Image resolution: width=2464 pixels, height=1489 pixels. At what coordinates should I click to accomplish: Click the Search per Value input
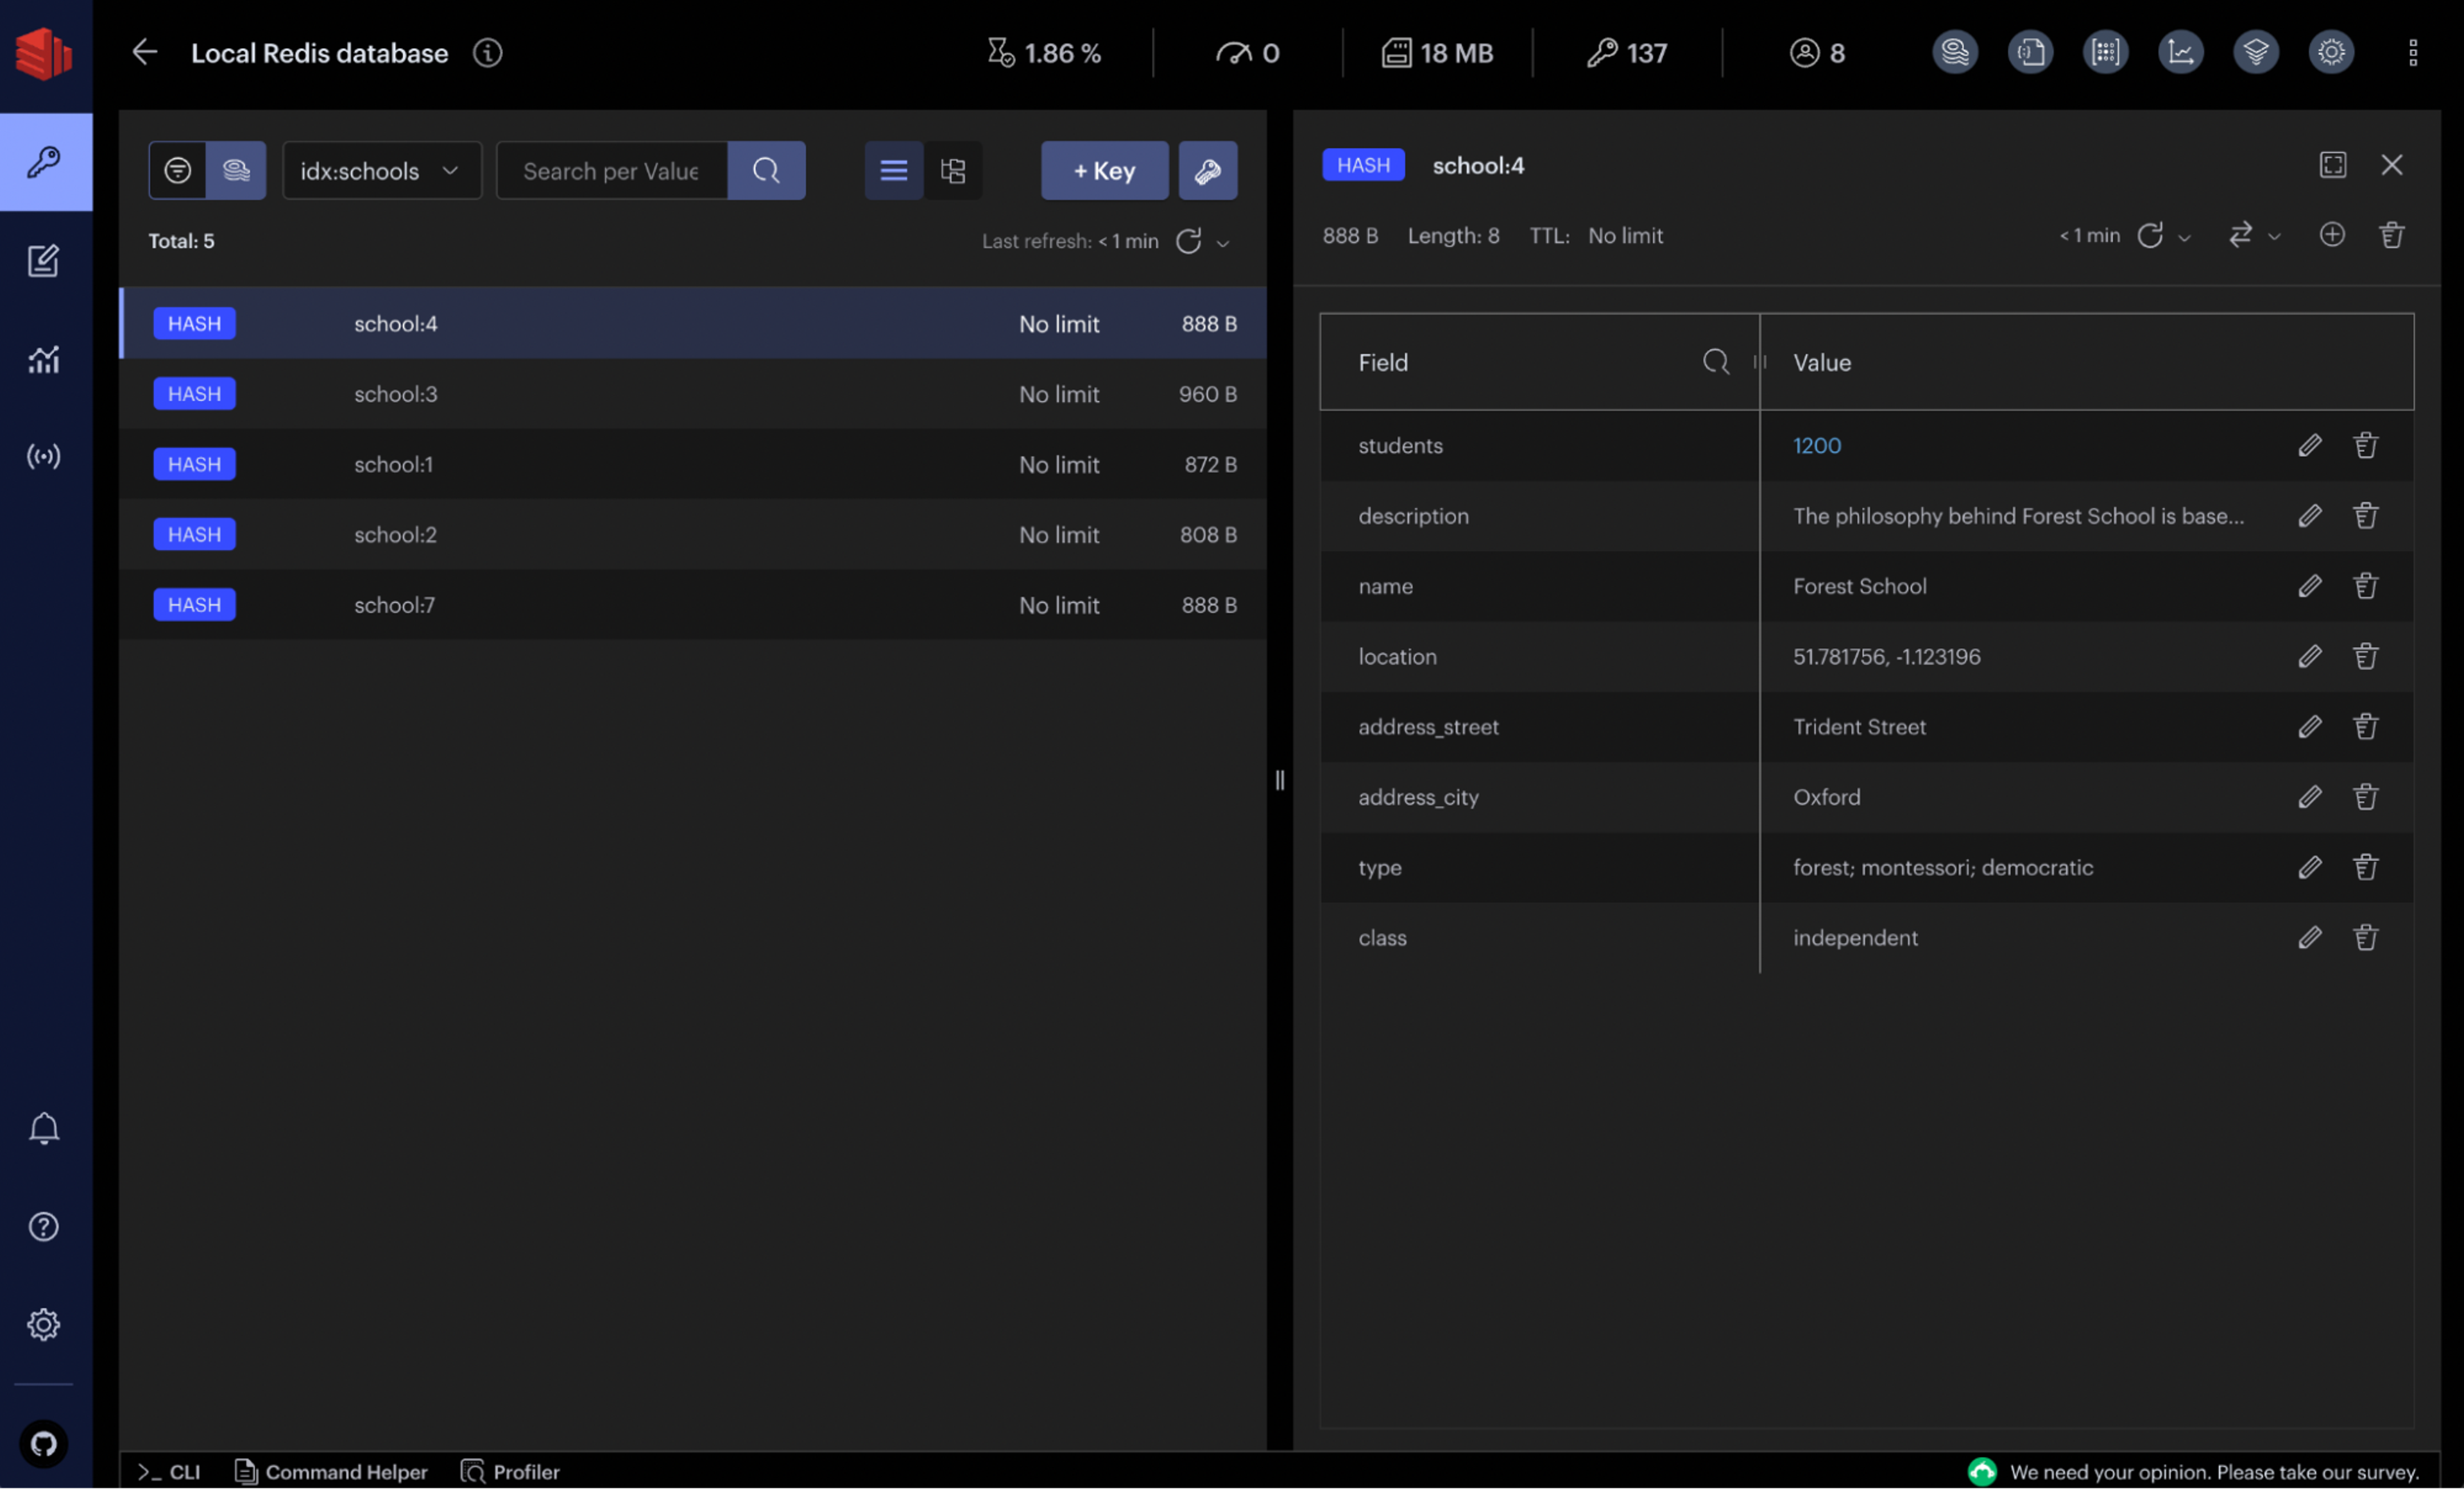click(611, 171)
